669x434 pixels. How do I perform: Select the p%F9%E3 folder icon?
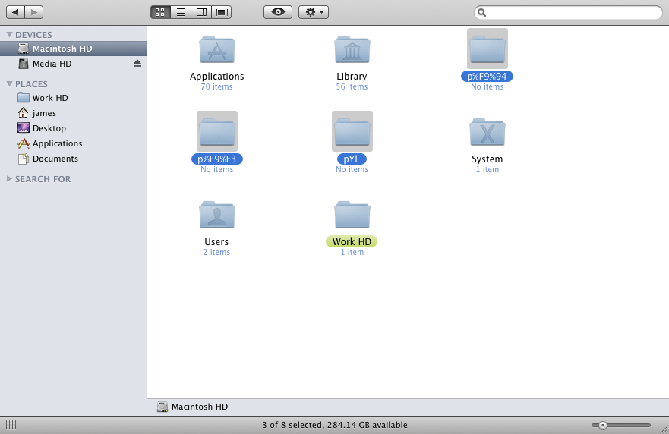pyautogui.click(x=217, y=132)
